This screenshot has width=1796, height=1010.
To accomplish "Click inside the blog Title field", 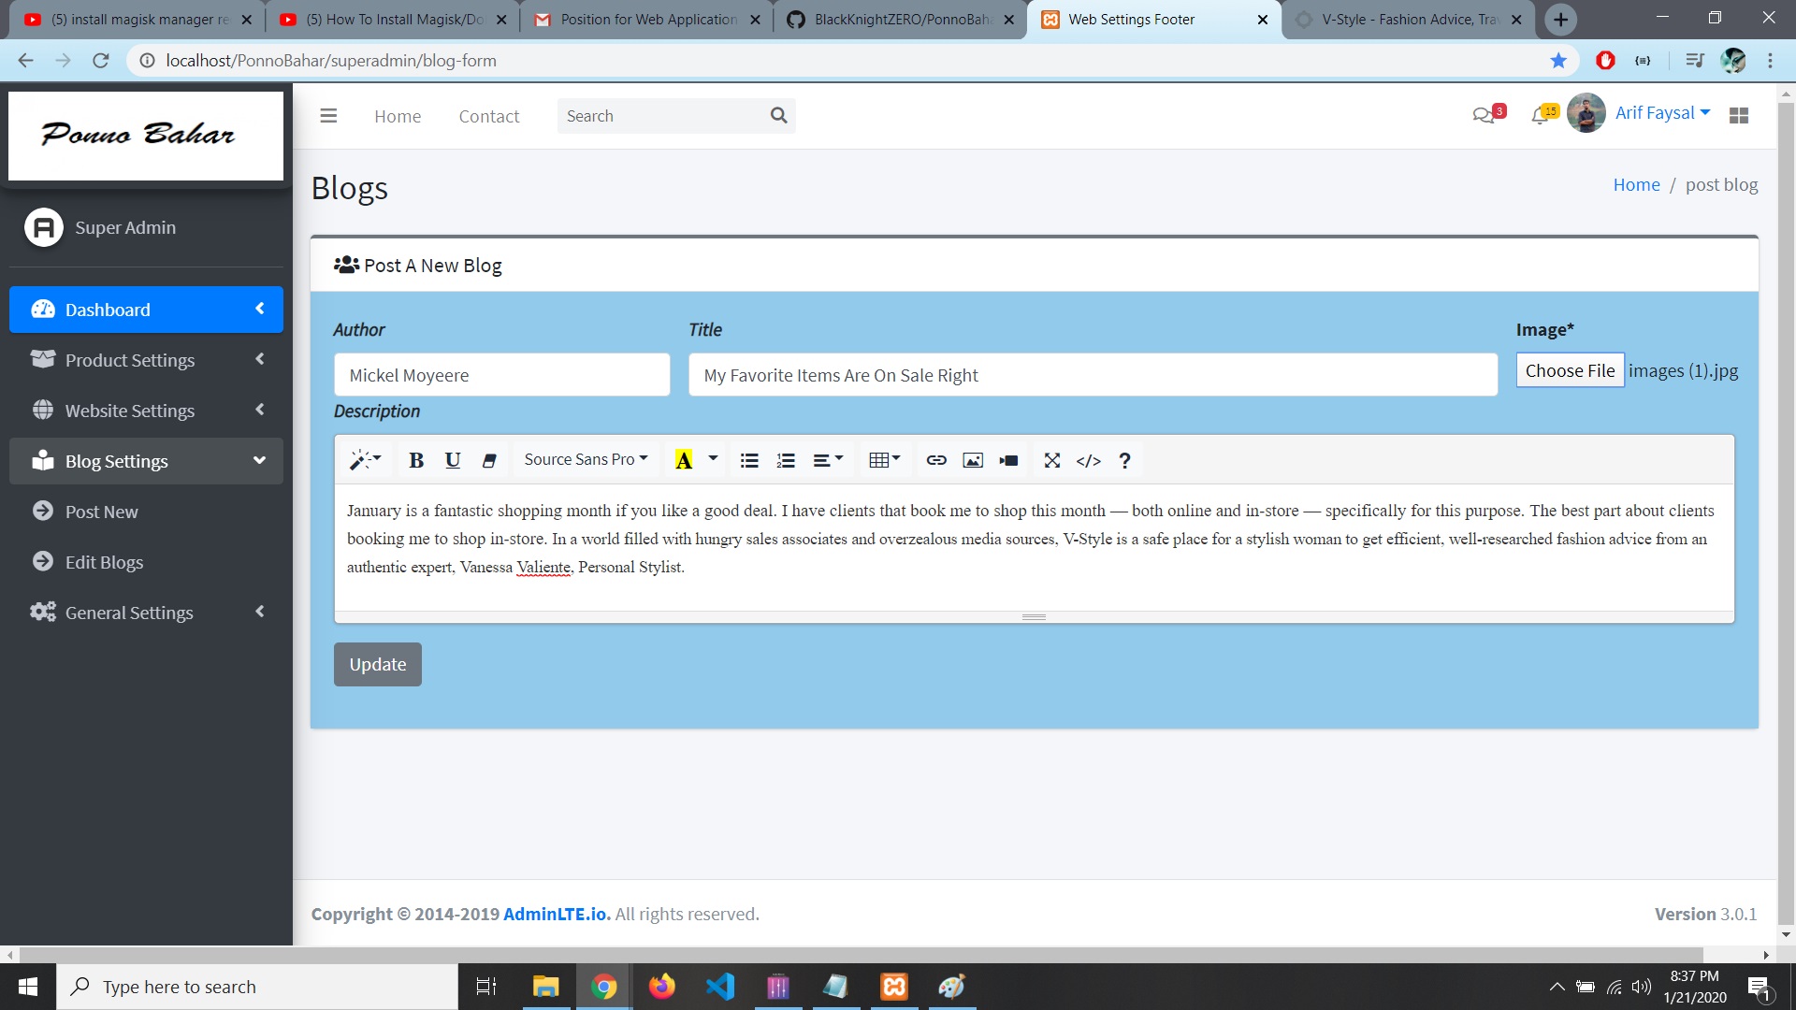I will click(x=1092, y=375).
